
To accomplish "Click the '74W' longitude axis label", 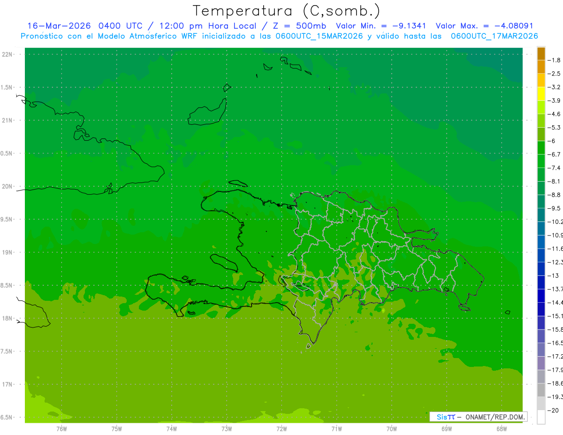I will tap(172, 429).
